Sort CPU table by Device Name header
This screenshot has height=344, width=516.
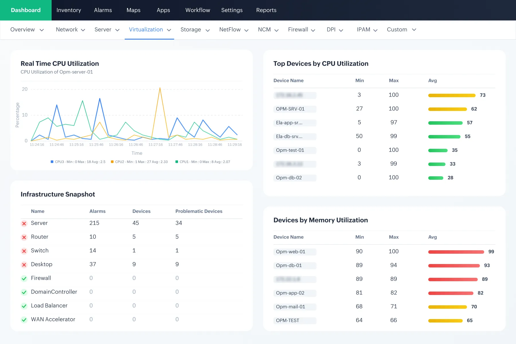(288, 81)
